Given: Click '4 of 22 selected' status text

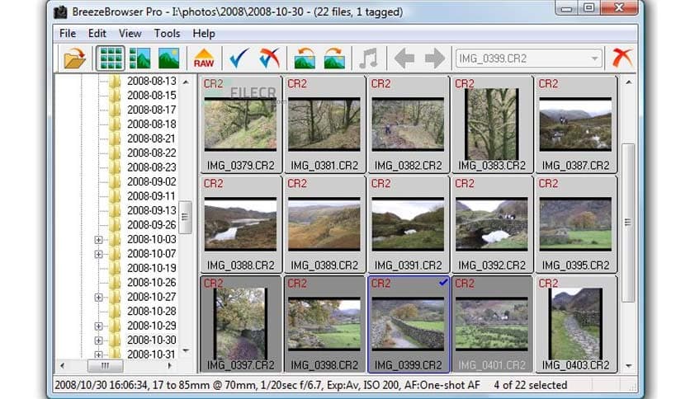Looking at the screenshot, I should coord(530,385).
